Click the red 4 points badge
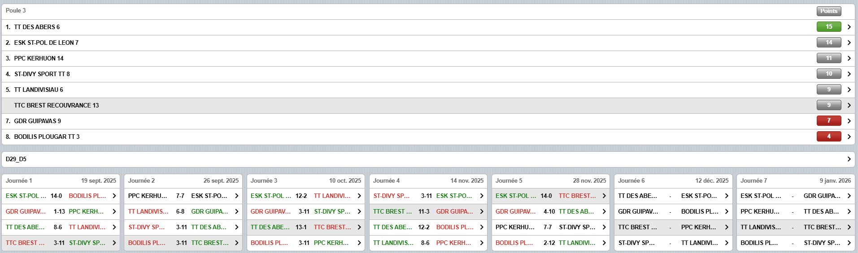Viewport: 858px width, 253px height. 828,137
